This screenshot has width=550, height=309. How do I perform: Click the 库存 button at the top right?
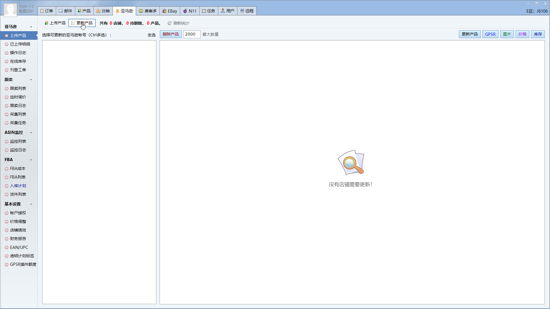[538, 34]
